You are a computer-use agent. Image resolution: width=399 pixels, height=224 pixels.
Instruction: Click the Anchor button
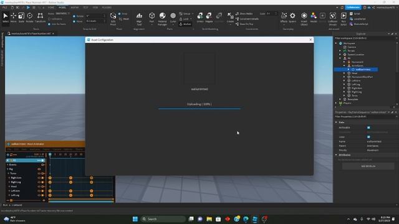point(185,24)
